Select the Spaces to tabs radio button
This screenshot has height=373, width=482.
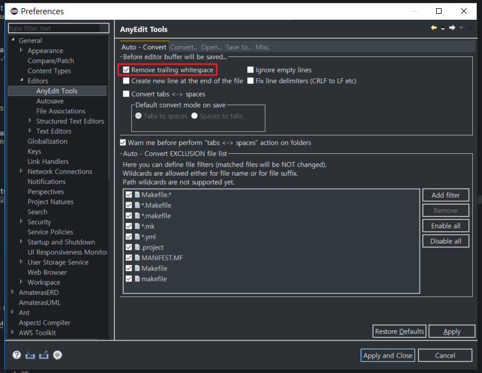[194, 116]
